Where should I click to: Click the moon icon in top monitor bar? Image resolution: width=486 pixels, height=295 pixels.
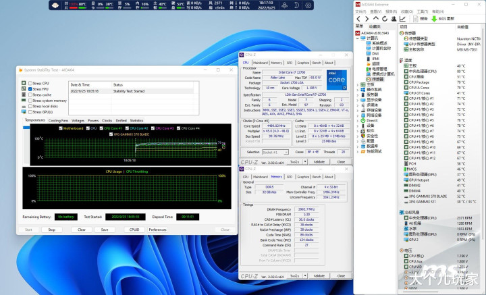(296, 5)
